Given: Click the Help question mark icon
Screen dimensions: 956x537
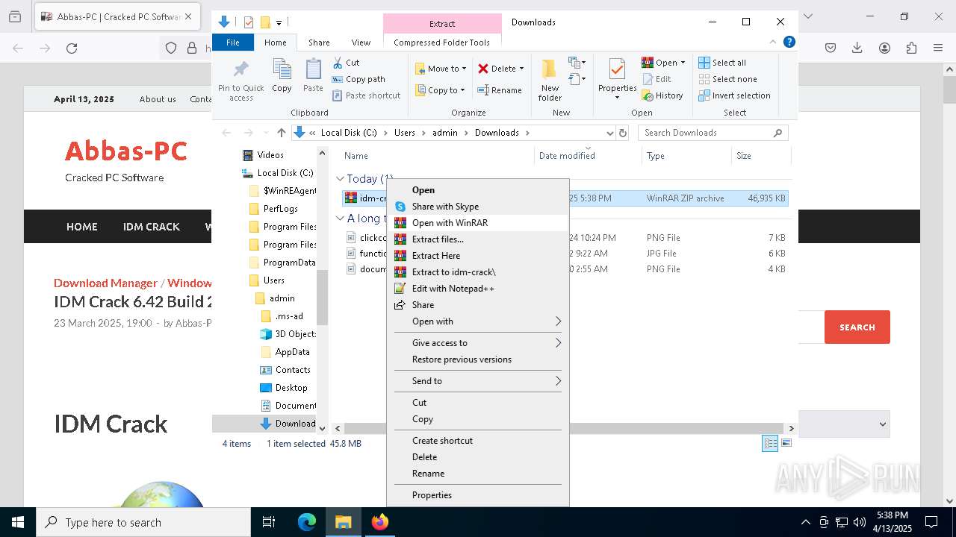Looking at the screenshot, I should [789, 43].
